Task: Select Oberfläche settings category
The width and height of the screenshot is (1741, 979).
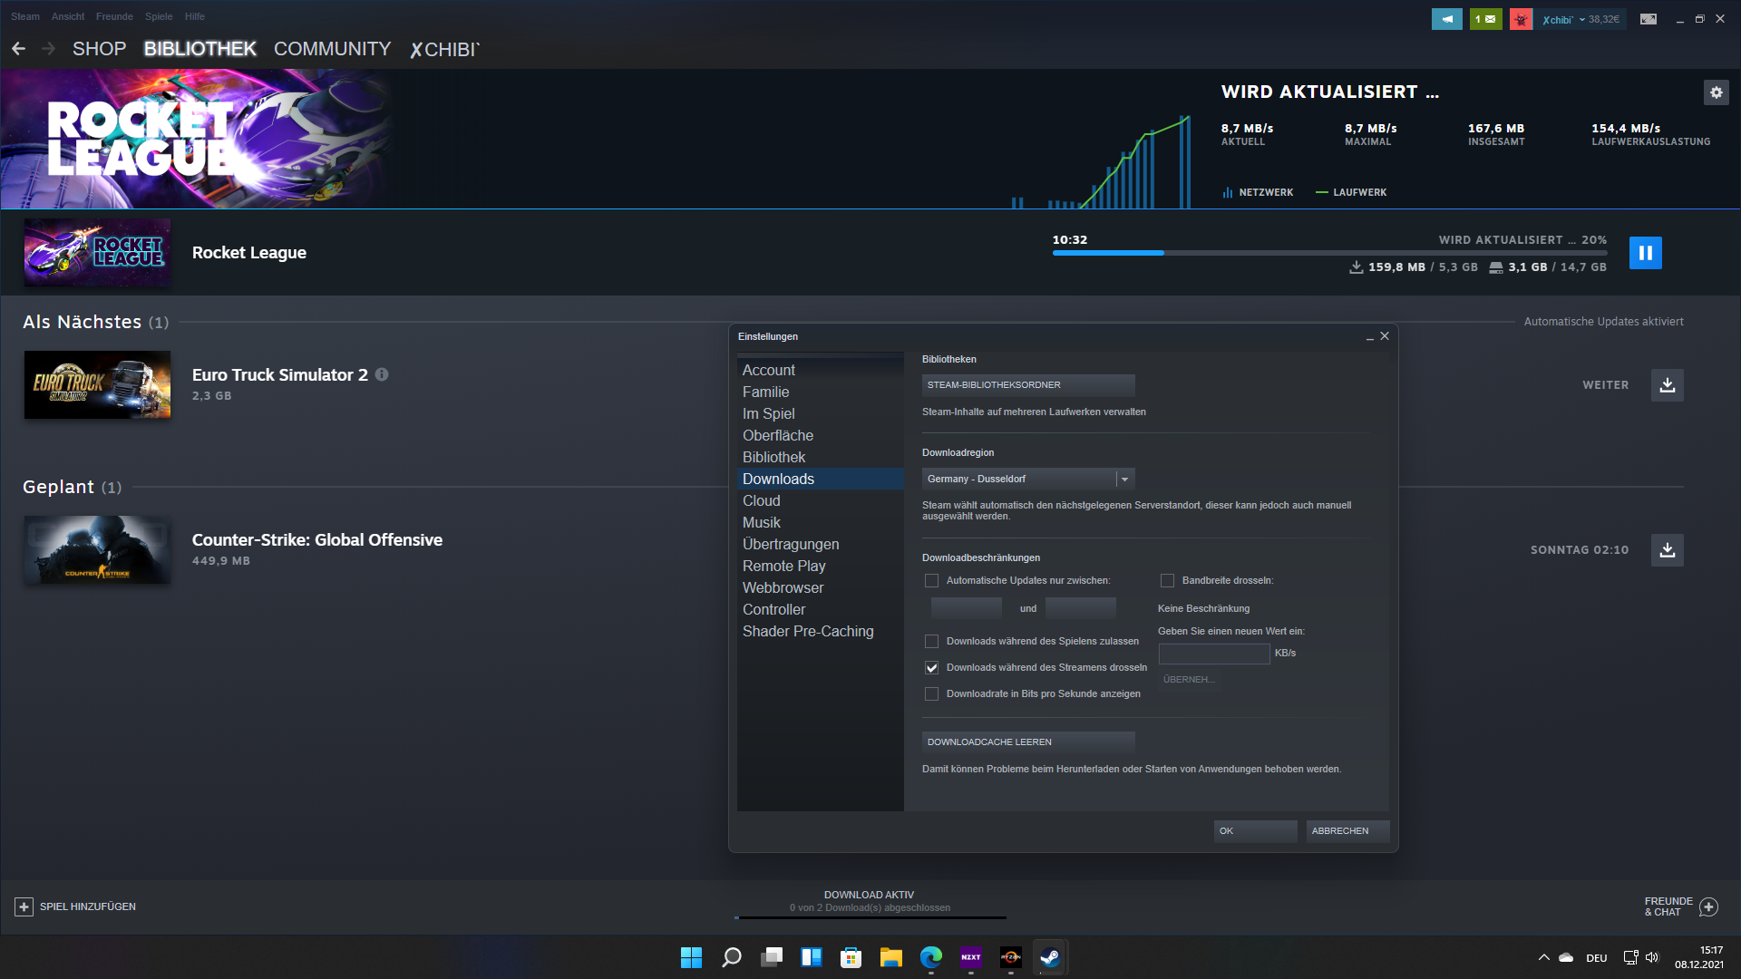Action: click(x=821, y=435)
